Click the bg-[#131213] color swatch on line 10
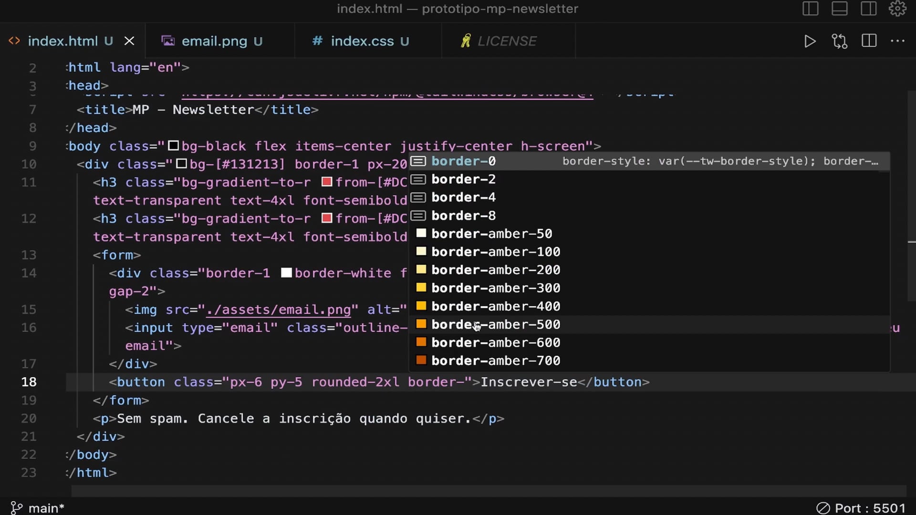Image resolution: width=916 pixels, height=515 pixels. pyautogui.click(x=181, y=164)
